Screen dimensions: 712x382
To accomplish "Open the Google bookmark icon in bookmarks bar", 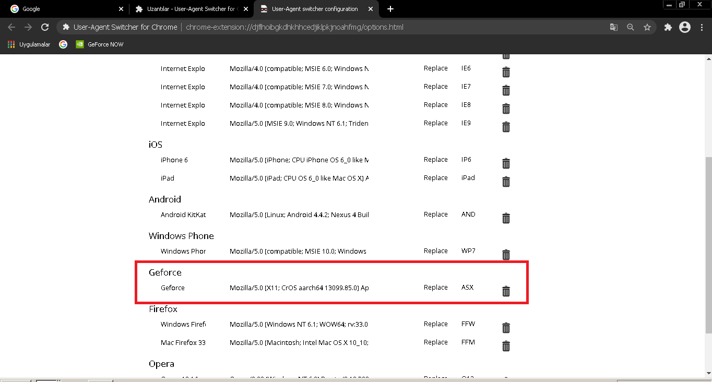I will pyautogui.click(x=63, y=44).
